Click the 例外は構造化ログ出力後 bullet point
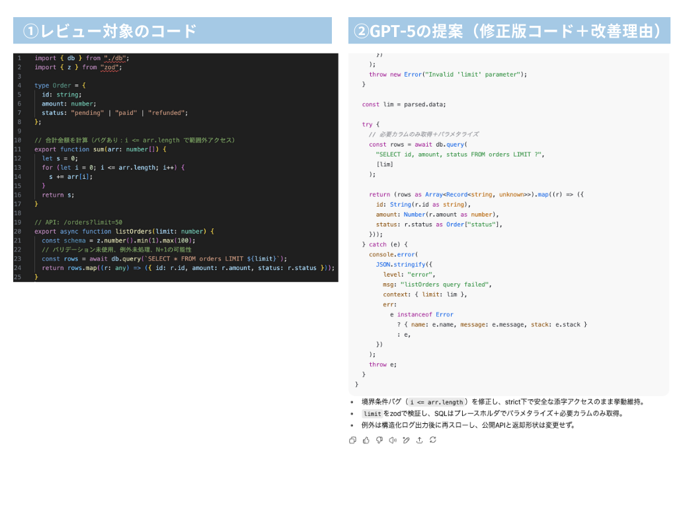Image resolution: width=677 pixels, height=507 pixels. 468,425
